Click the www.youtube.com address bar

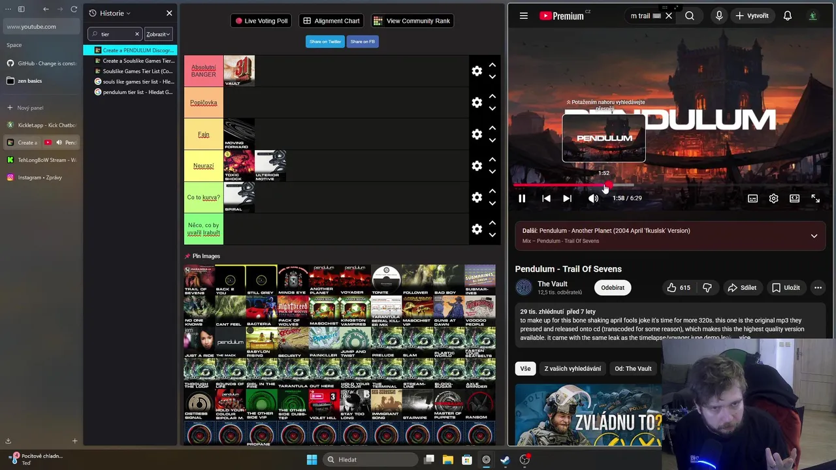(42, 27)
